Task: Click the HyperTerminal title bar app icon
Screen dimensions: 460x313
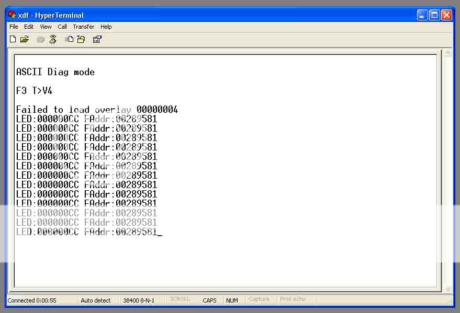Action: tap(12, 15)
